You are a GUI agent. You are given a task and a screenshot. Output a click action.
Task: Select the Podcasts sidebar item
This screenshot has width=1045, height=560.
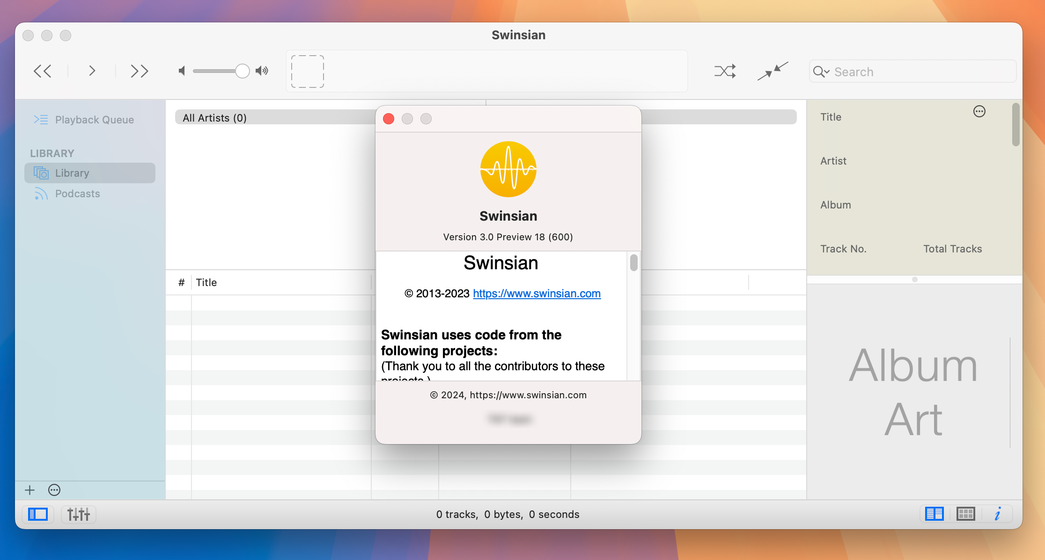click(77, 193)
